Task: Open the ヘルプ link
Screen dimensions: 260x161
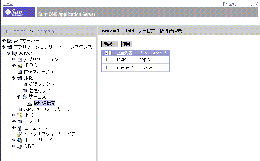Action: click(253, 4)
